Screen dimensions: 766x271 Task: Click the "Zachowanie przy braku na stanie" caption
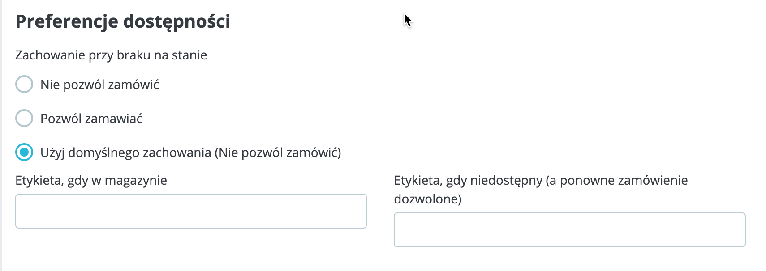point(111,55)
